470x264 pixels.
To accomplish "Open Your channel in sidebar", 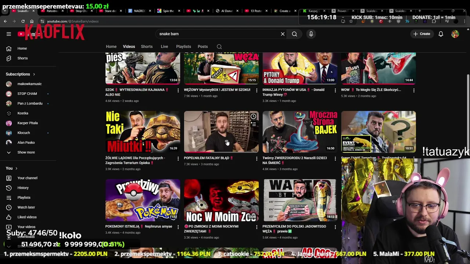I will point(28,178).
